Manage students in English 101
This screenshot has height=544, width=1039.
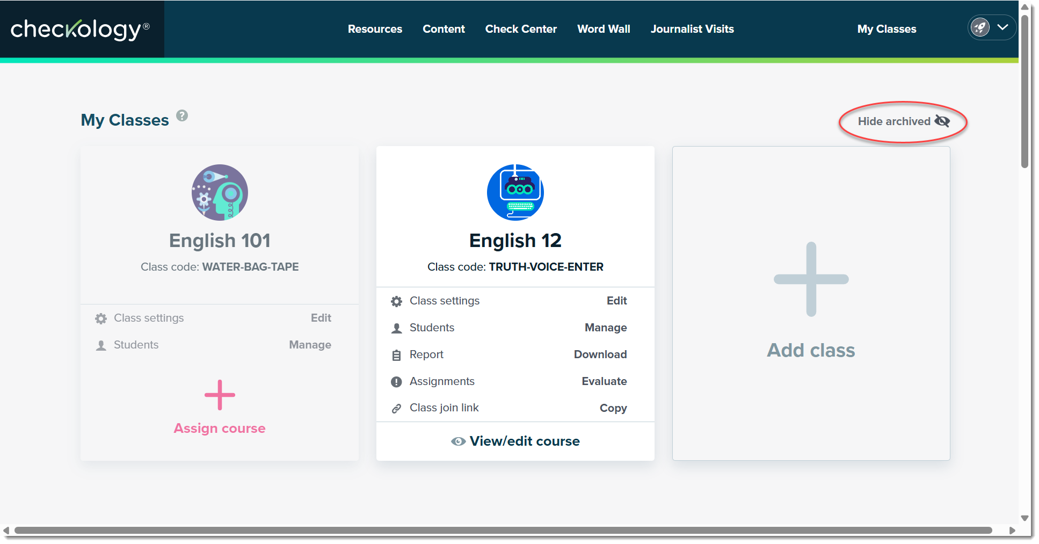click(x=310, y=345)
